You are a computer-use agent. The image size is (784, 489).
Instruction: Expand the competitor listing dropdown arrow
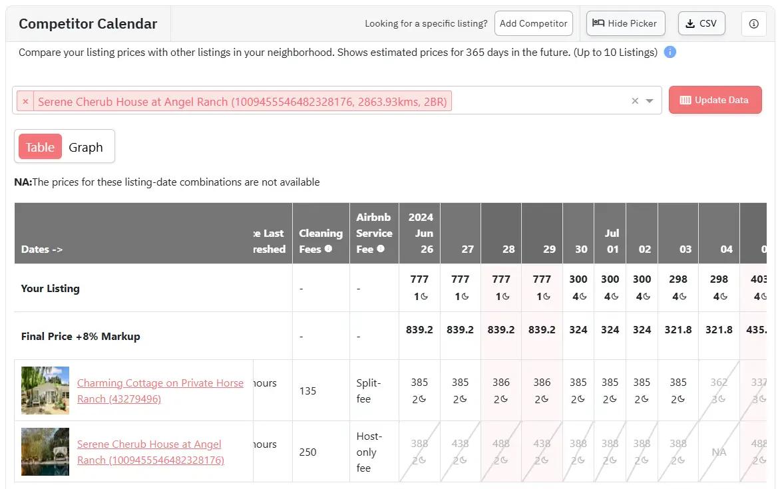click(650, 100)
